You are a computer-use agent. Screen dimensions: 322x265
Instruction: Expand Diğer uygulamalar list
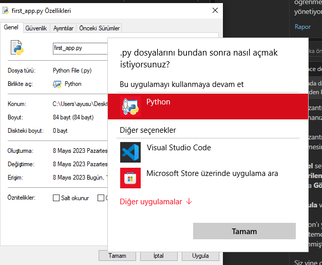[x=156, y=202]
